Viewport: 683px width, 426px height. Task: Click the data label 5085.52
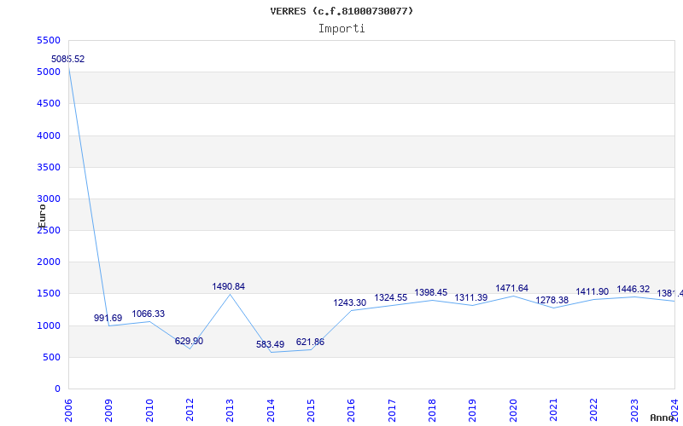tap(68, 59)
